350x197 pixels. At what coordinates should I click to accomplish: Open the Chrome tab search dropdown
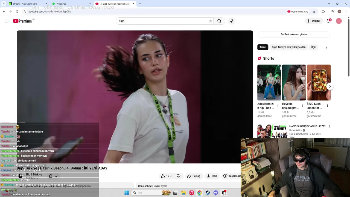point(4,4)
